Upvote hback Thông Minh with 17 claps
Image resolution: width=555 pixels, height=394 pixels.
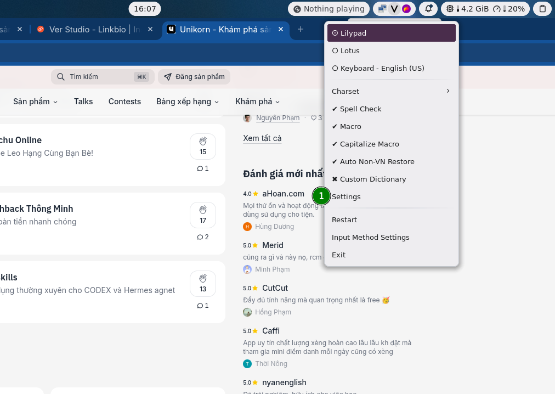pyautogui.click(x=203, y=215)
